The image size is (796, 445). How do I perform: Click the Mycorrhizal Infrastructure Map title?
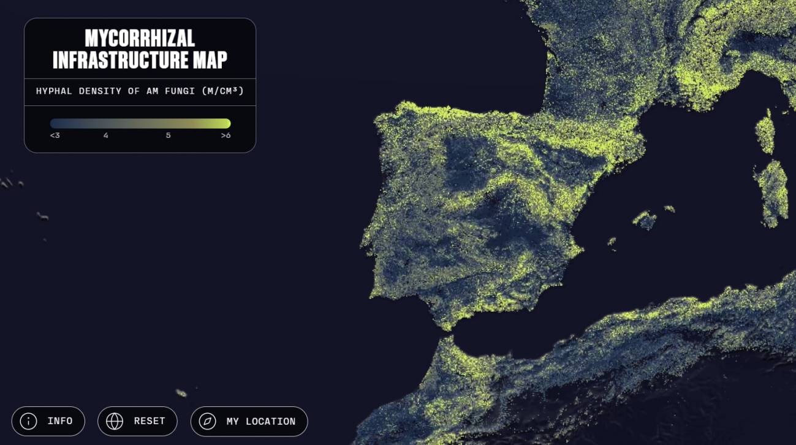(x=140, y=49)
